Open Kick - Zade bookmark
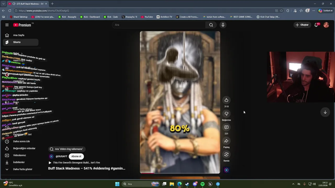 (111, 17)
